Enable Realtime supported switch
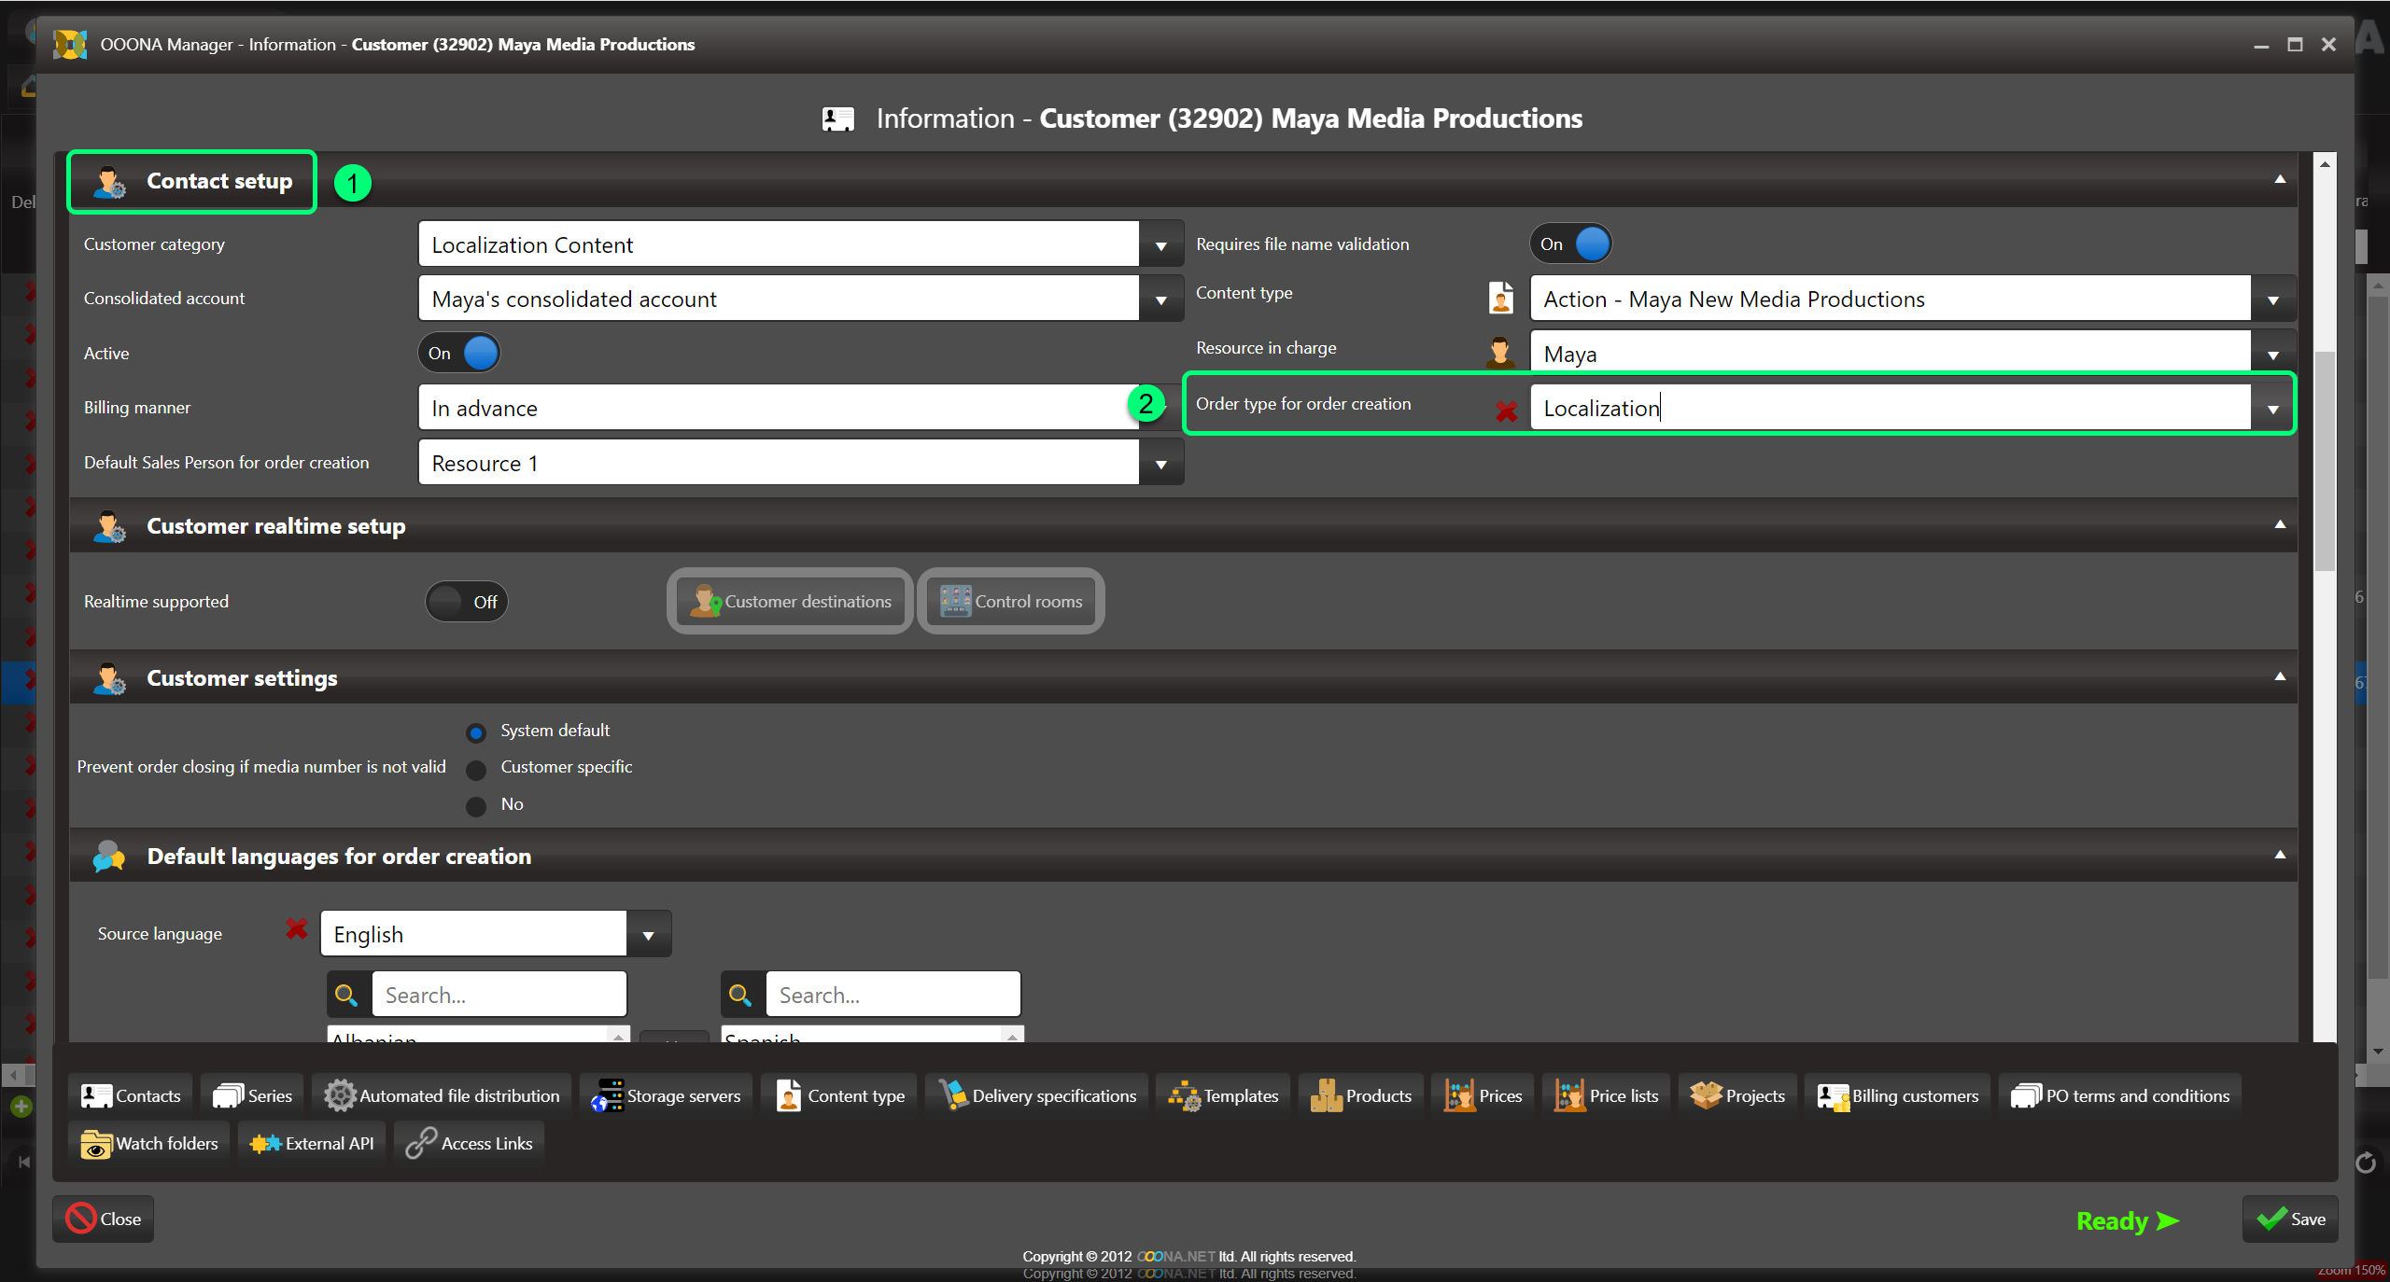Screen dimensions: 2390x1282 point(466,602)
